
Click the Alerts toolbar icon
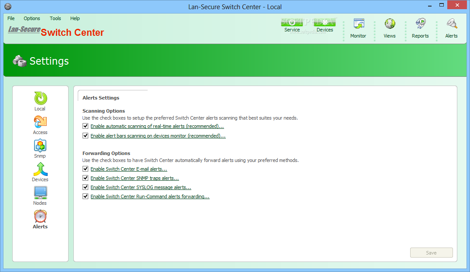(451, 24)
